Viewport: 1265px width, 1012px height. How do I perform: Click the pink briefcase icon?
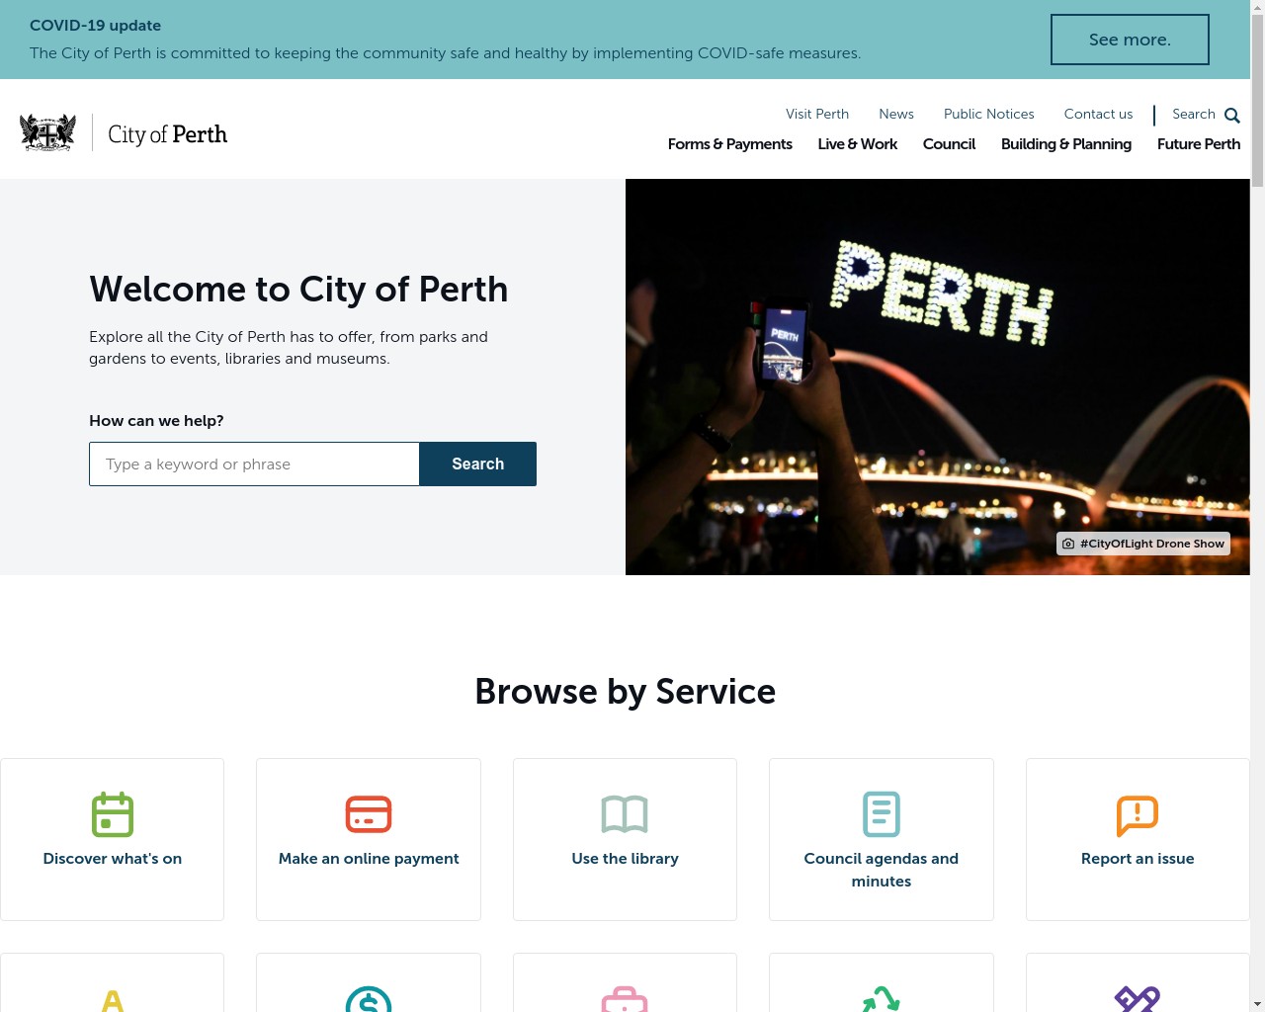click(x=625, y=999)
